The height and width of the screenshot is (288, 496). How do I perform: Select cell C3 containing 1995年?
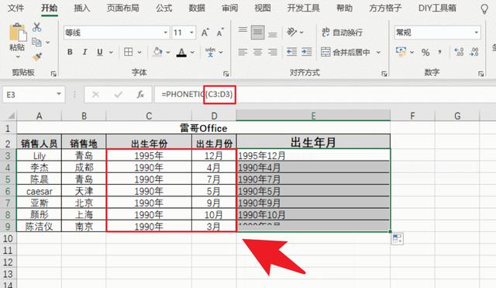[x=149, y=155]
